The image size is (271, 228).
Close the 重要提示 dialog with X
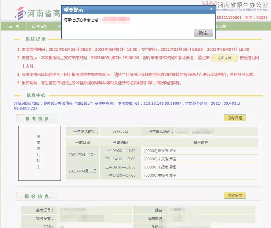[x=211, y=9]
